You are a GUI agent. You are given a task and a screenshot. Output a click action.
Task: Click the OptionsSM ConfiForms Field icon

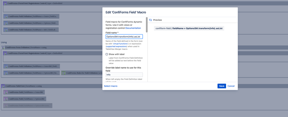point(5,99)
